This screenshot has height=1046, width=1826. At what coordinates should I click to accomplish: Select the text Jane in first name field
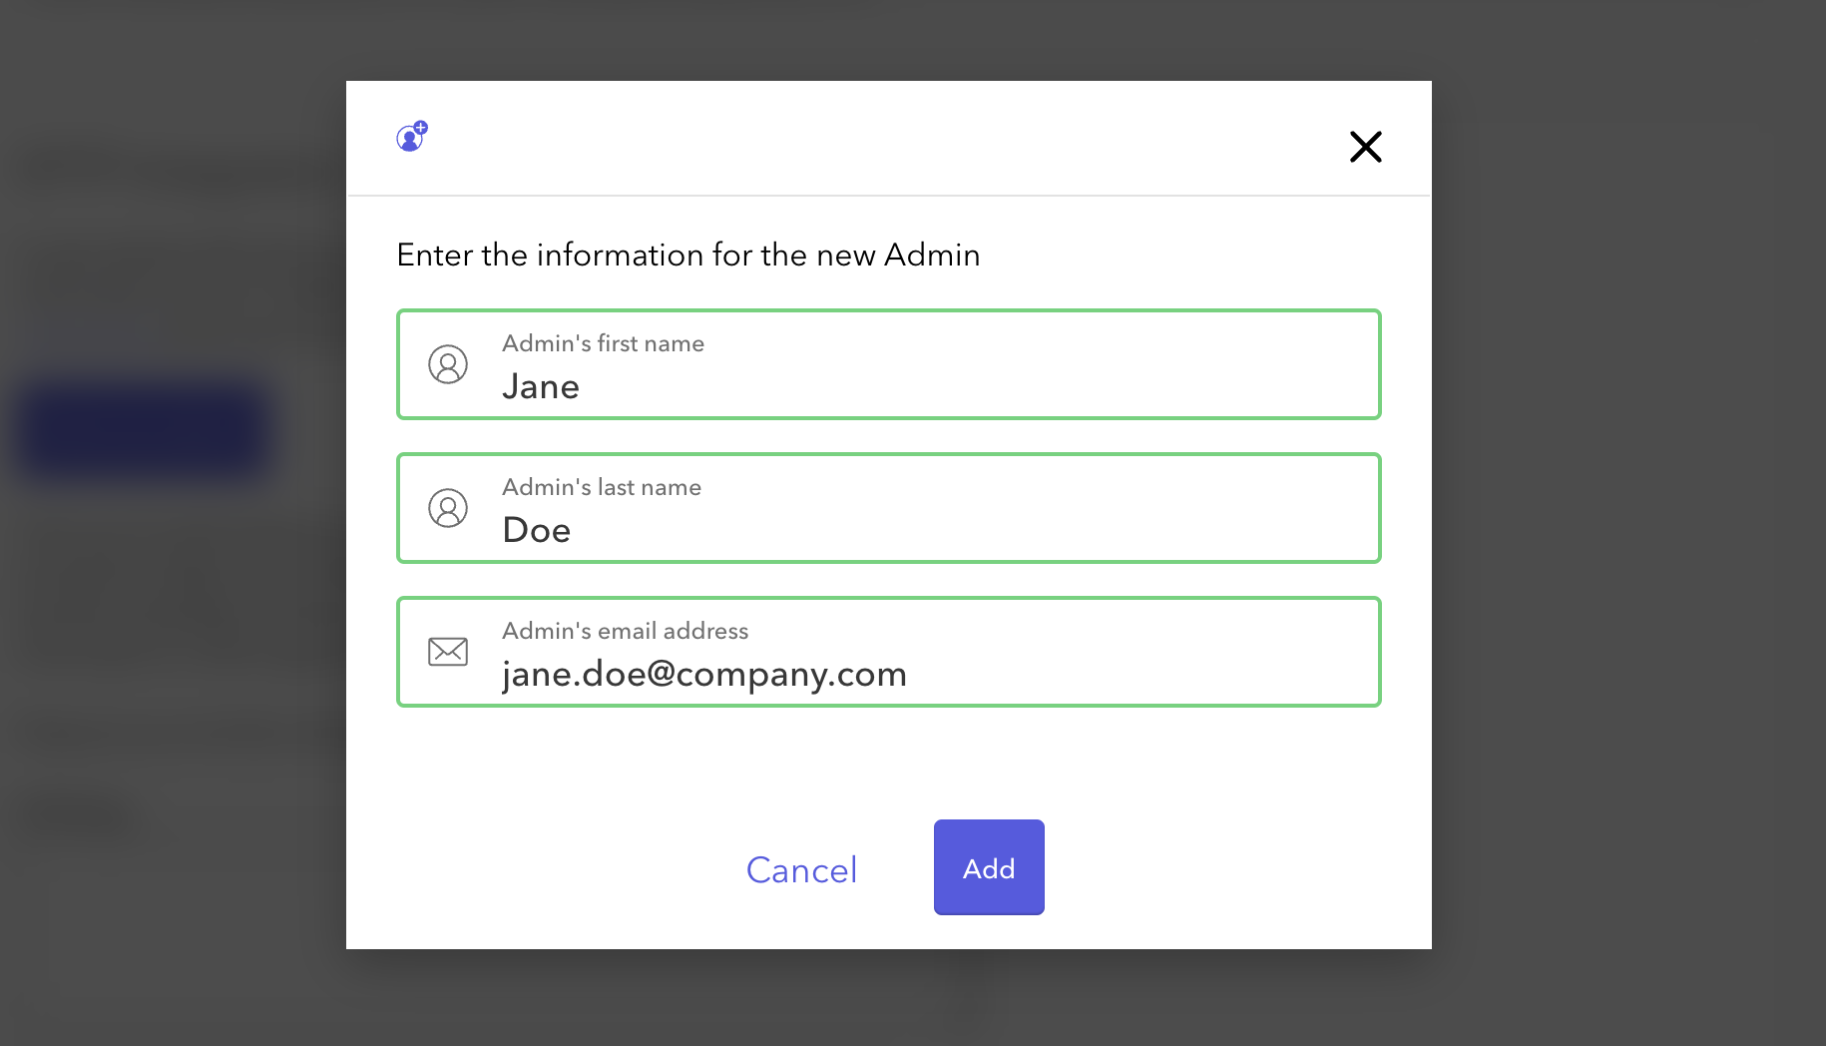click(x=540, y=386)
